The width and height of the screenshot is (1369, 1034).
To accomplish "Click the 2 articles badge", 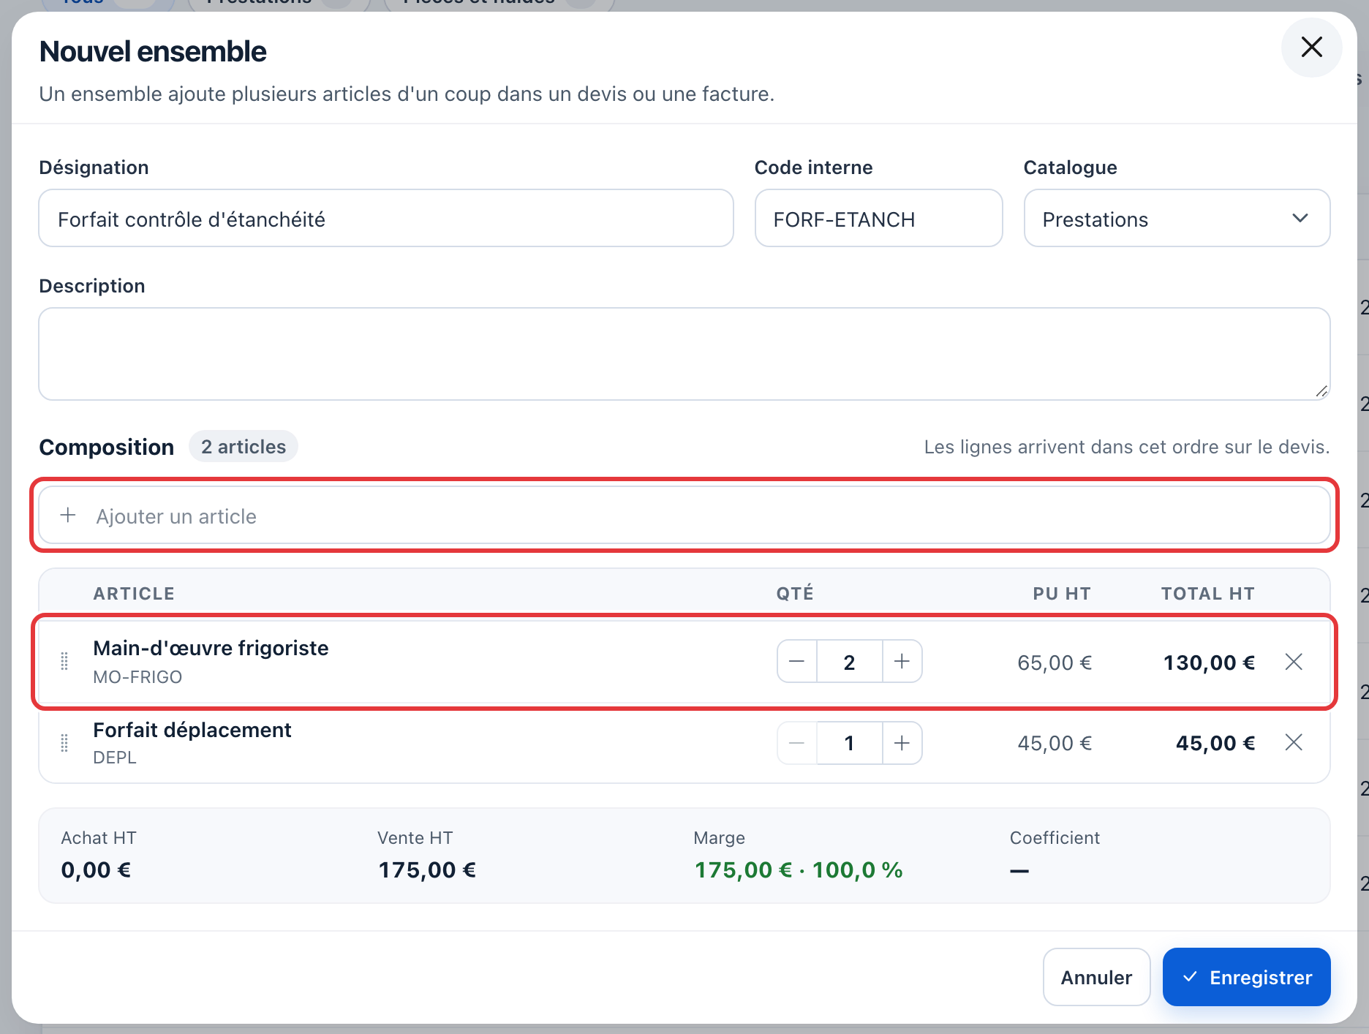I will [x=244, y=447].
